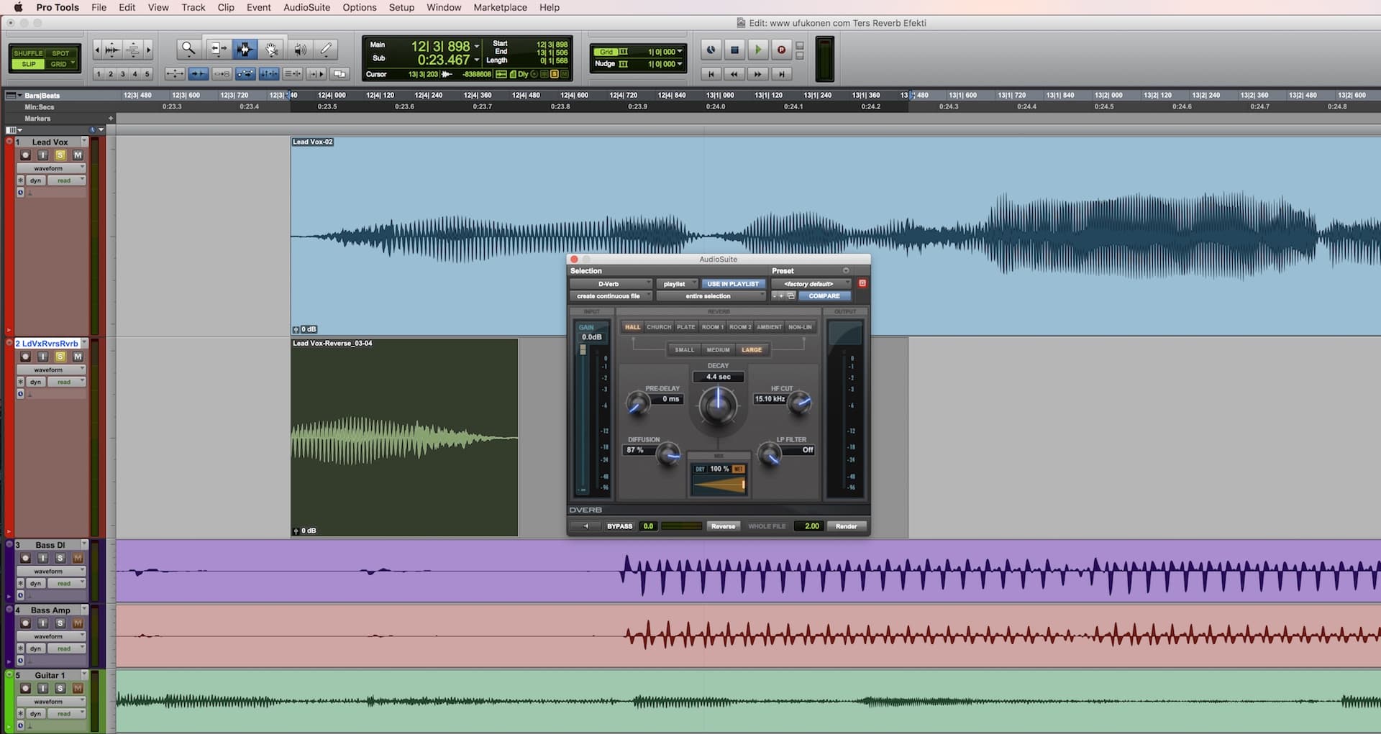Image resolution: width=1381 pixels, height=734 pixels.
Task: Mute the Lead Vox track
Action: (78, 155)
